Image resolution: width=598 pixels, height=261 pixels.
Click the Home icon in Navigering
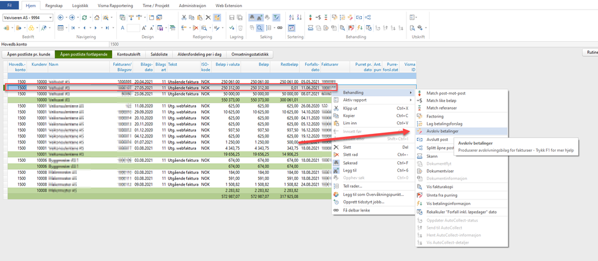point(97,17)
